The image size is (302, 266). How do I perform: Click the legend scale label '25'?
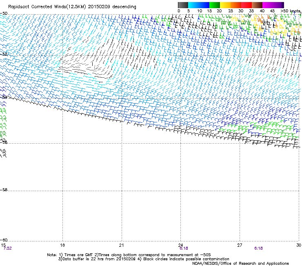coord(231,11)
